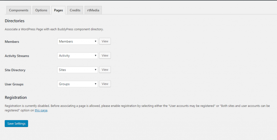
Task: Open the rtMedia tab
Action: click(x=93, y=10)
